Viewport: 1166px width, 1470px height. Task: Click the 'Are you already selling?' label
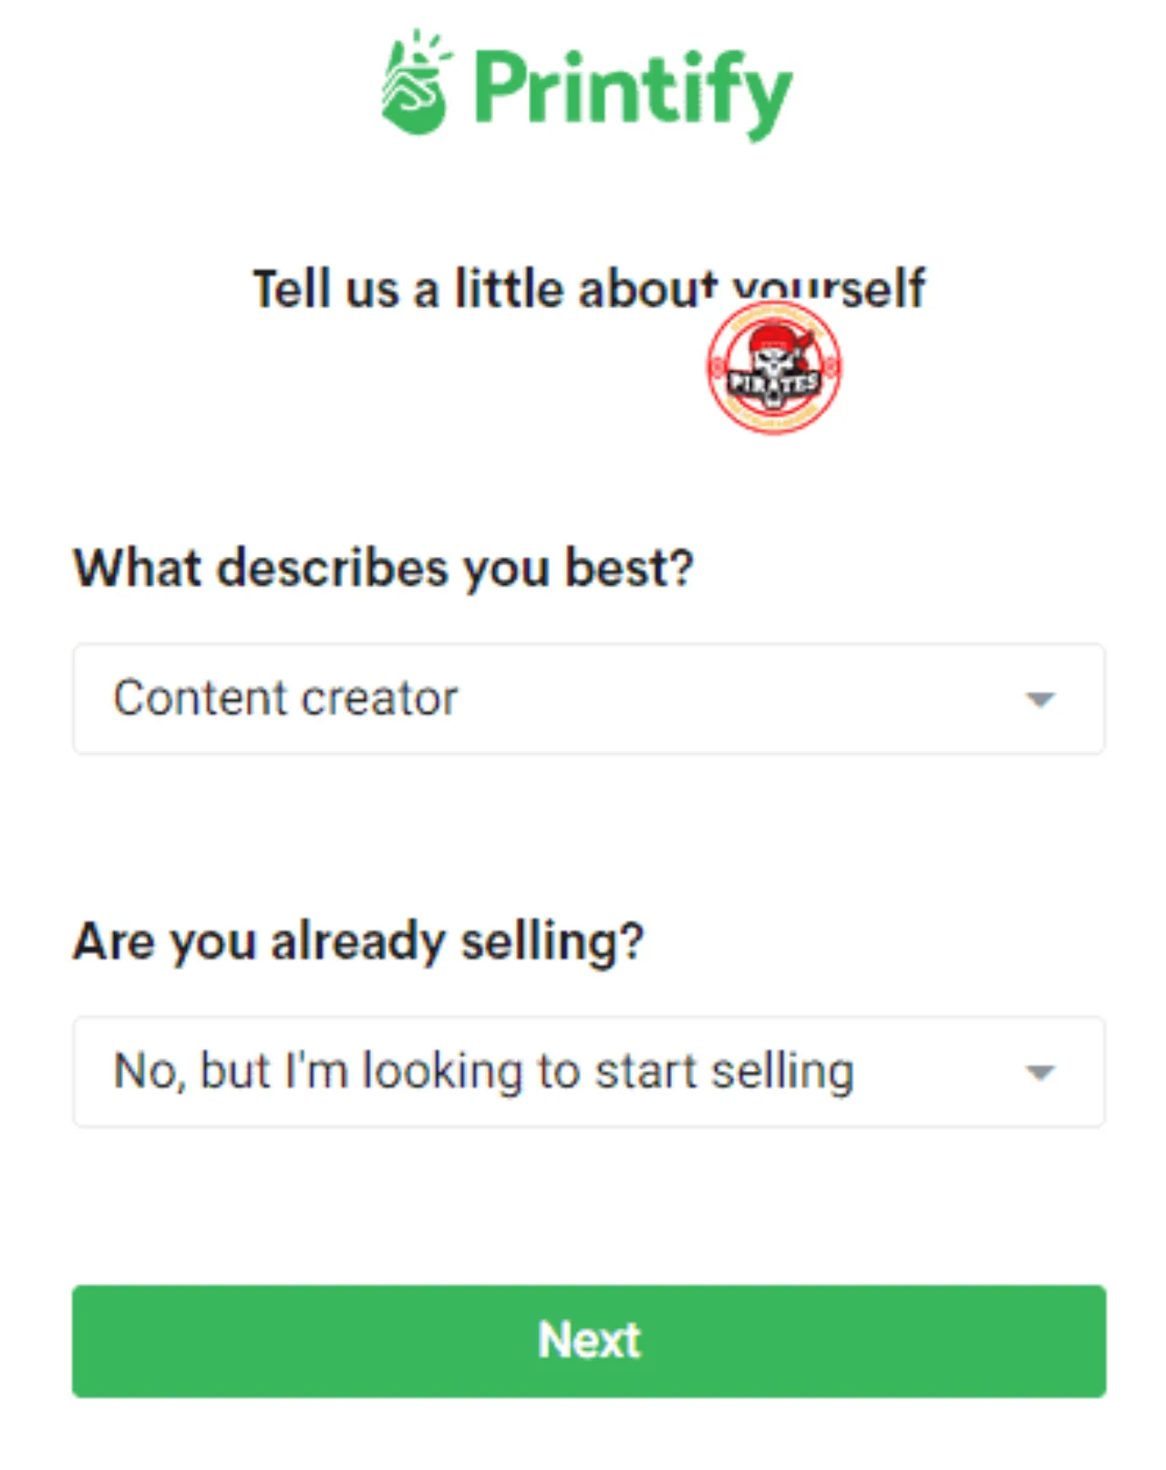coord(358,942)
